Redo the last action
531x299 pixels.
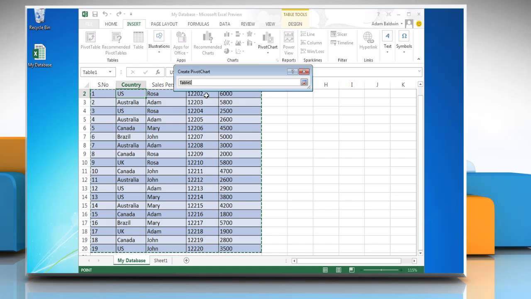click(x=119, y=14)
